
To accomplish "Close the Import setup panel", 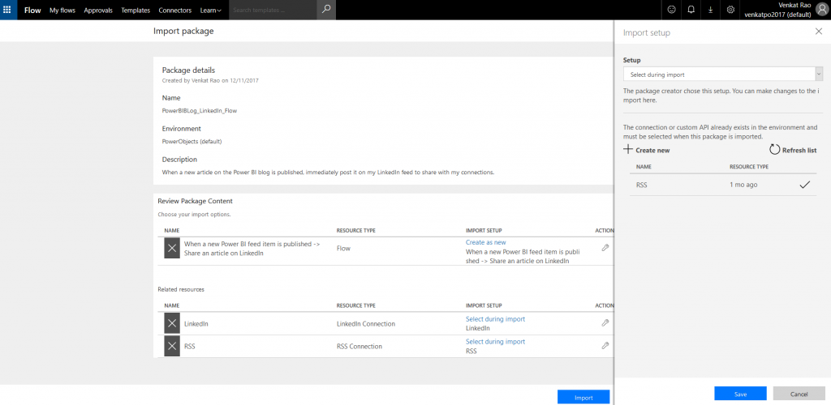I will click(818, 32).
